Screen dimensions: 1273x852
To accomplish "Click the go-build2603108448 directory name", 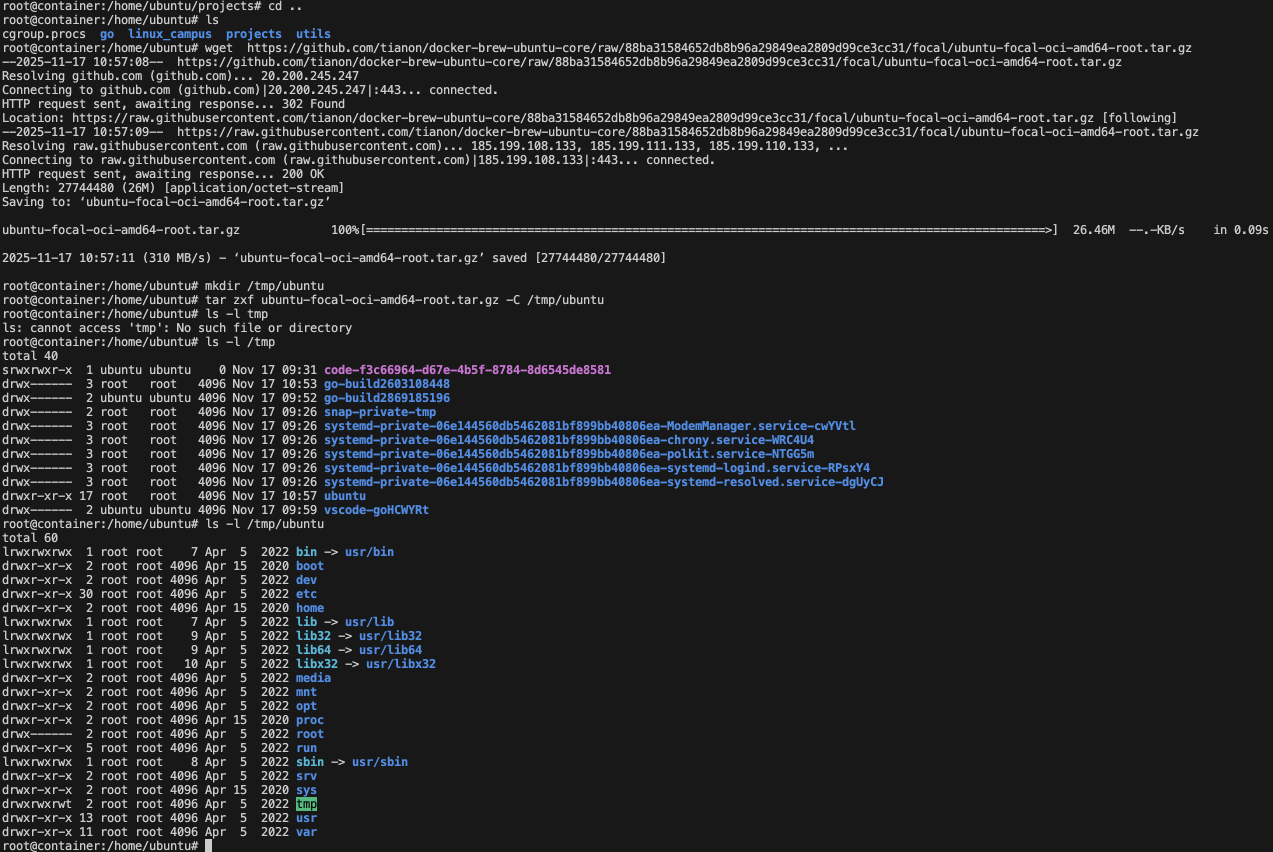I will point(386,384).
